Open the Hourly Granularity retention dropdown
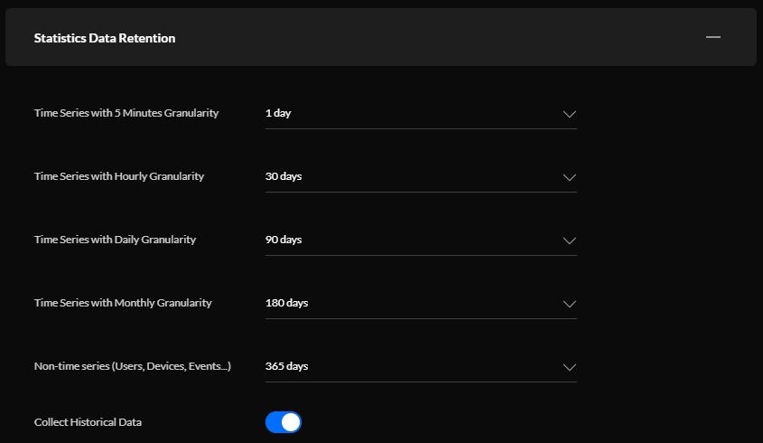The width and height of the screenshot is (763, 443). [406, 177]
